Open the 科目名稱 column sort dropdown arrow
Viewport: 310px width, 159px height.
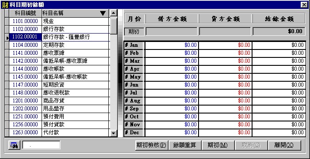(103, 13)
